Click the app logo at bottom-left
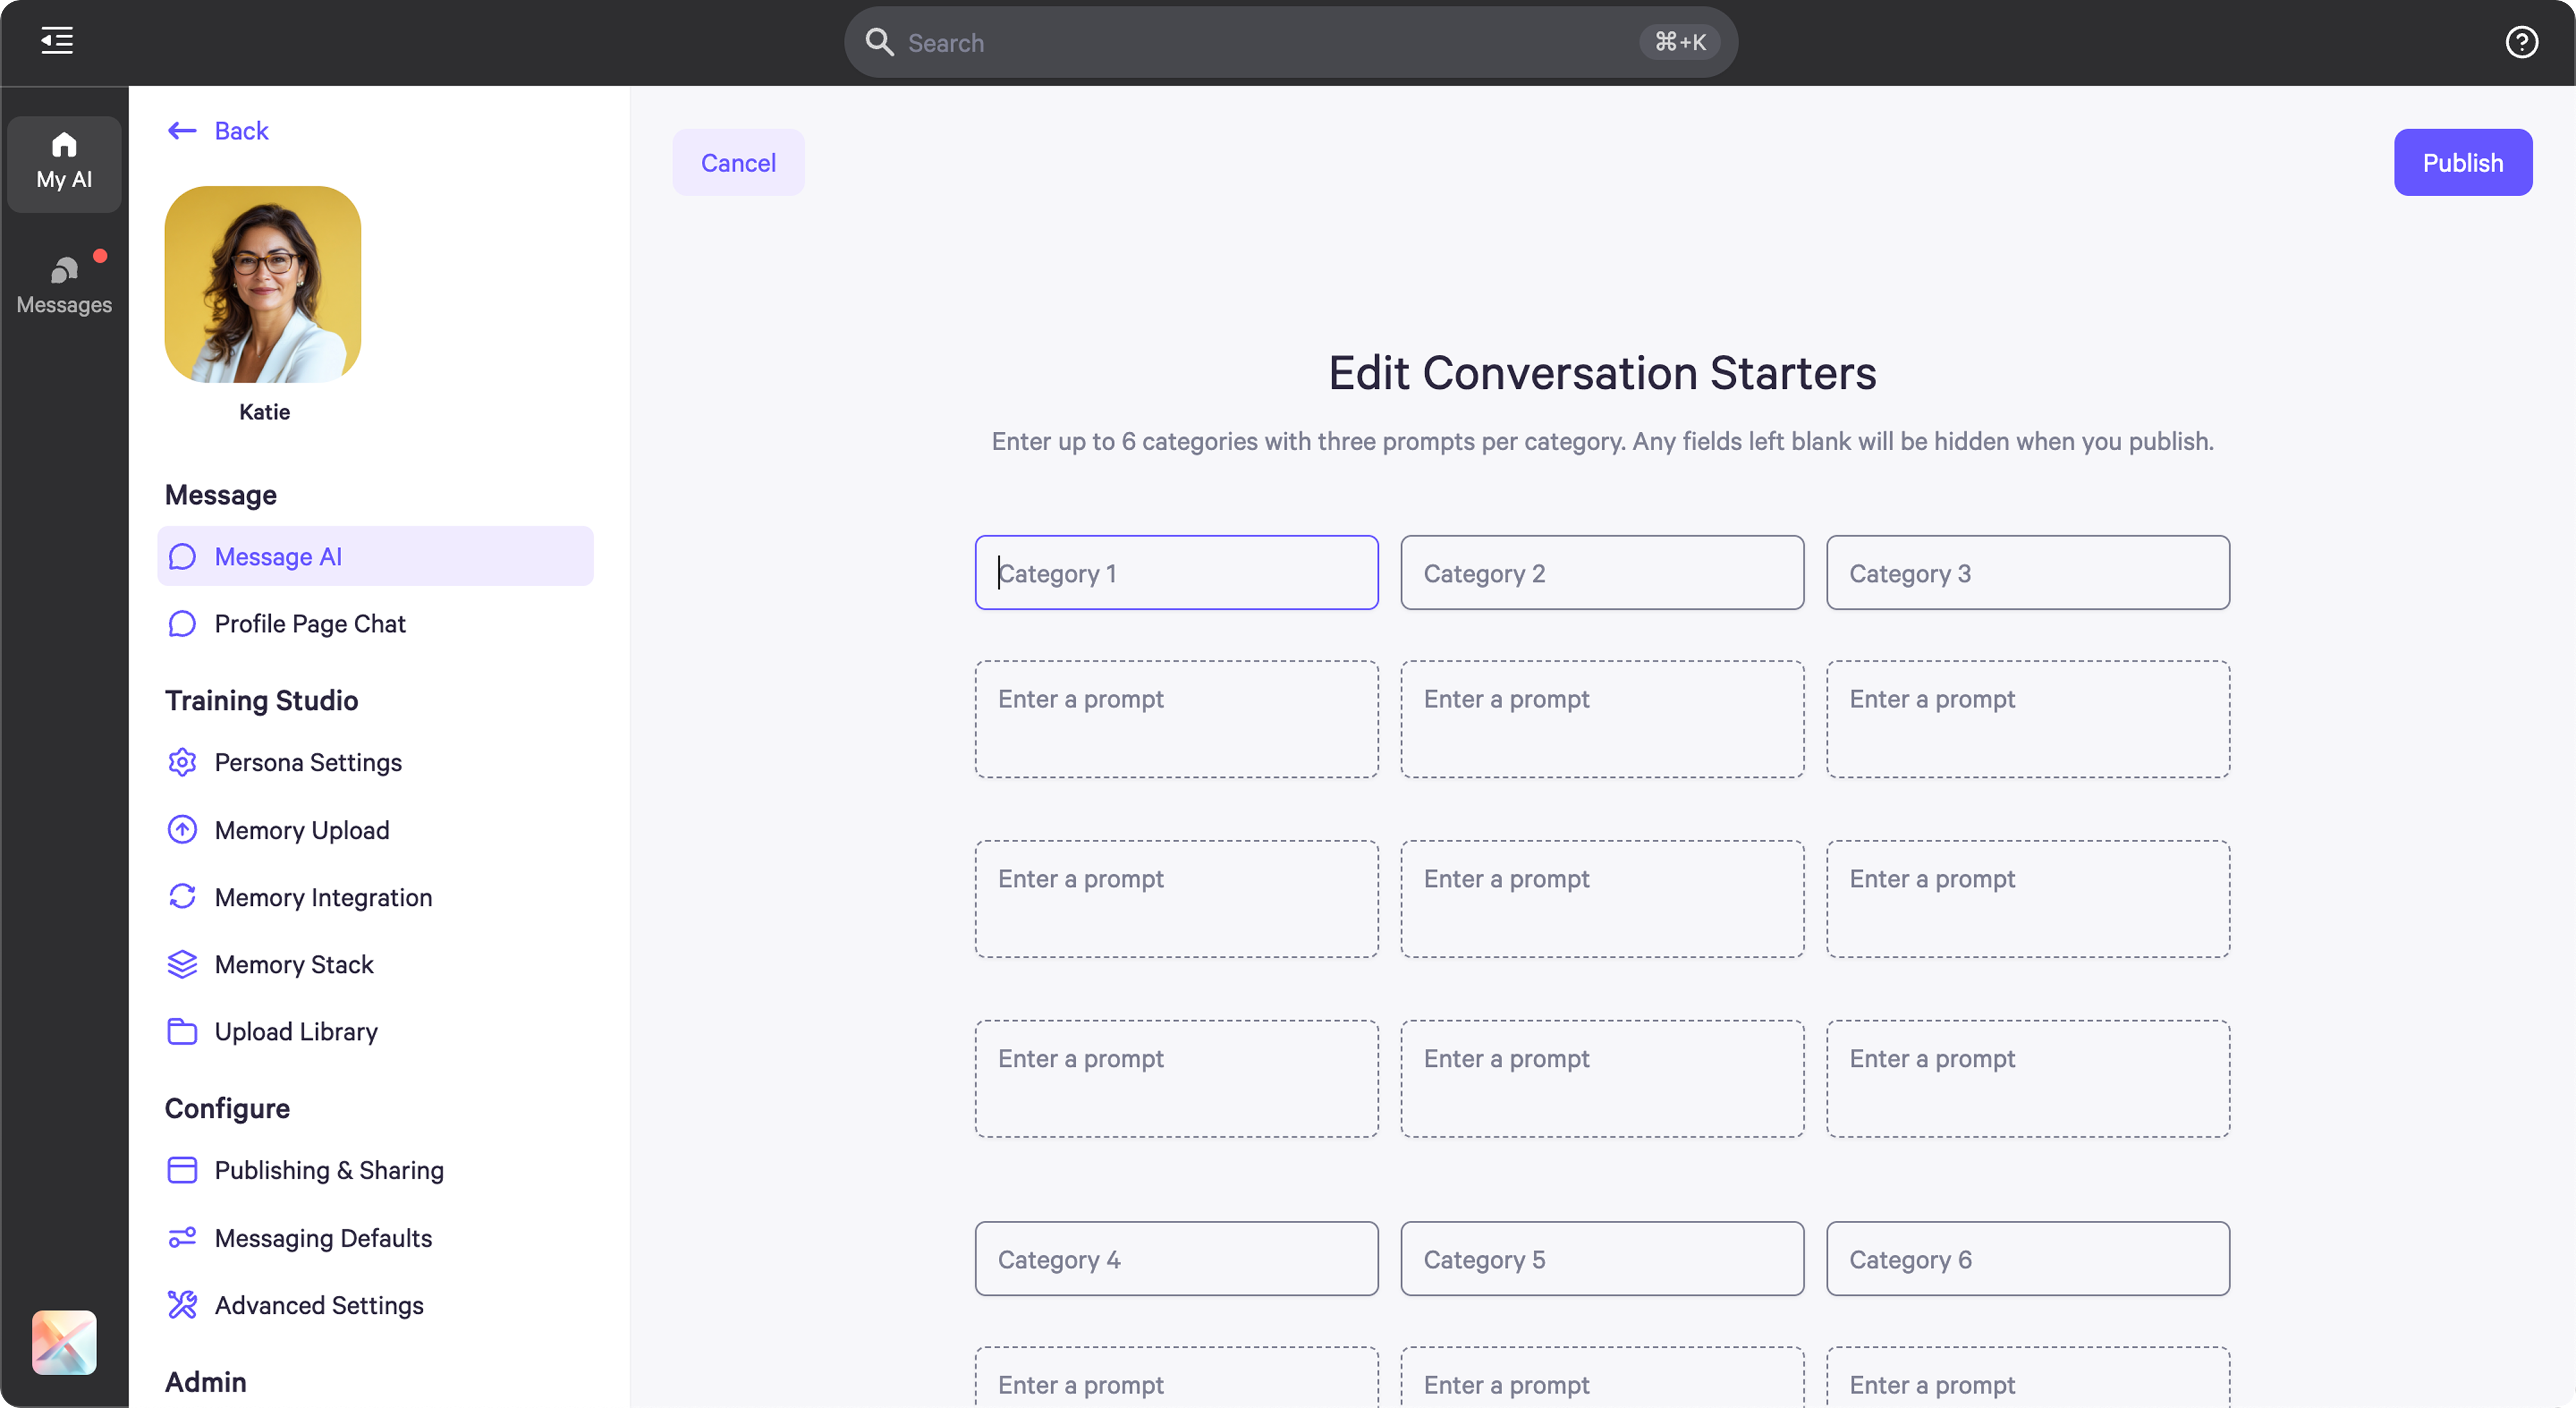The height and width of the screenshot is (1408, 2576). click(63, 1342)
